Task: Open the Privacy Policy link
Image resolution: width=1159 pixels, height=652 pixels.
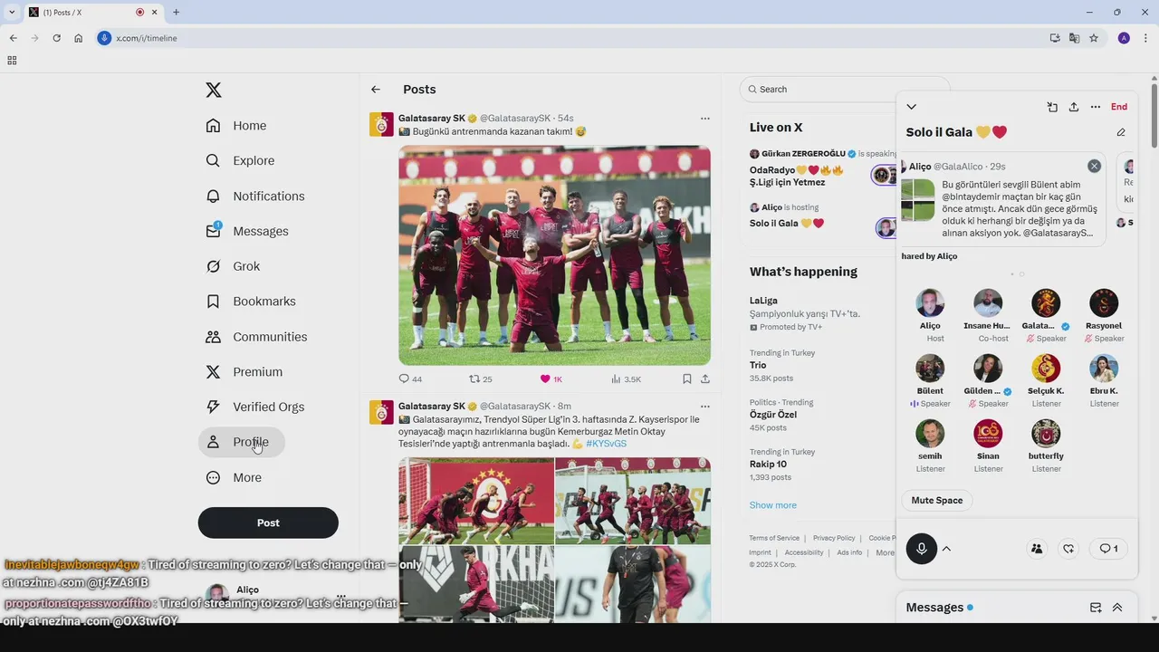Action: pos(834,538)
